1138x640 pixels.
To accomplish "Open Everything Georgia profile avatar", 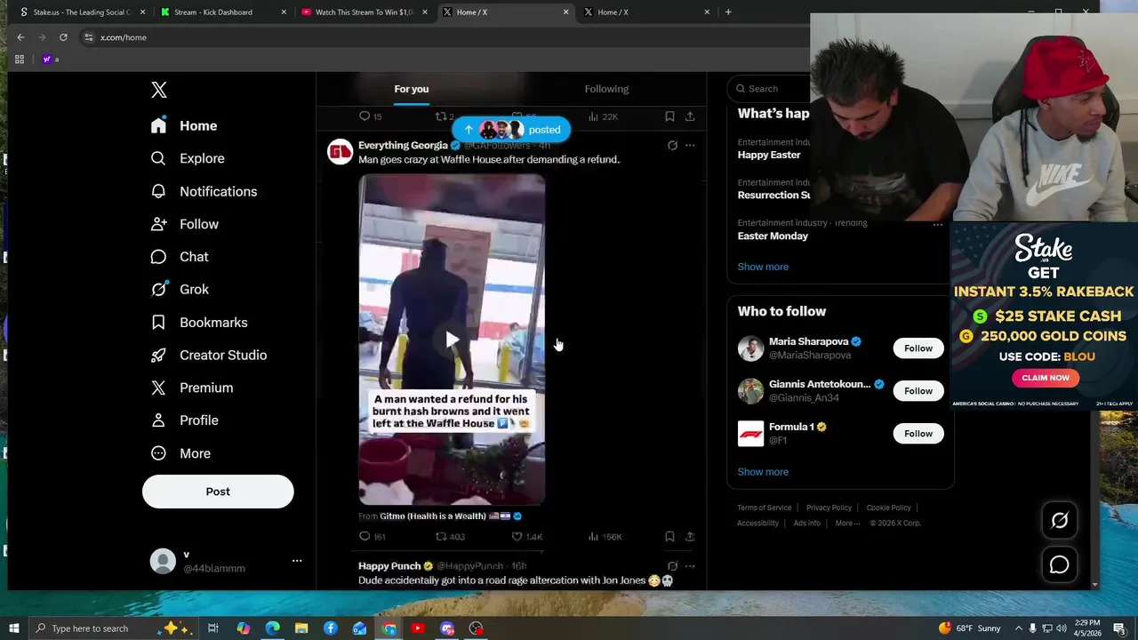I will 340,152.
